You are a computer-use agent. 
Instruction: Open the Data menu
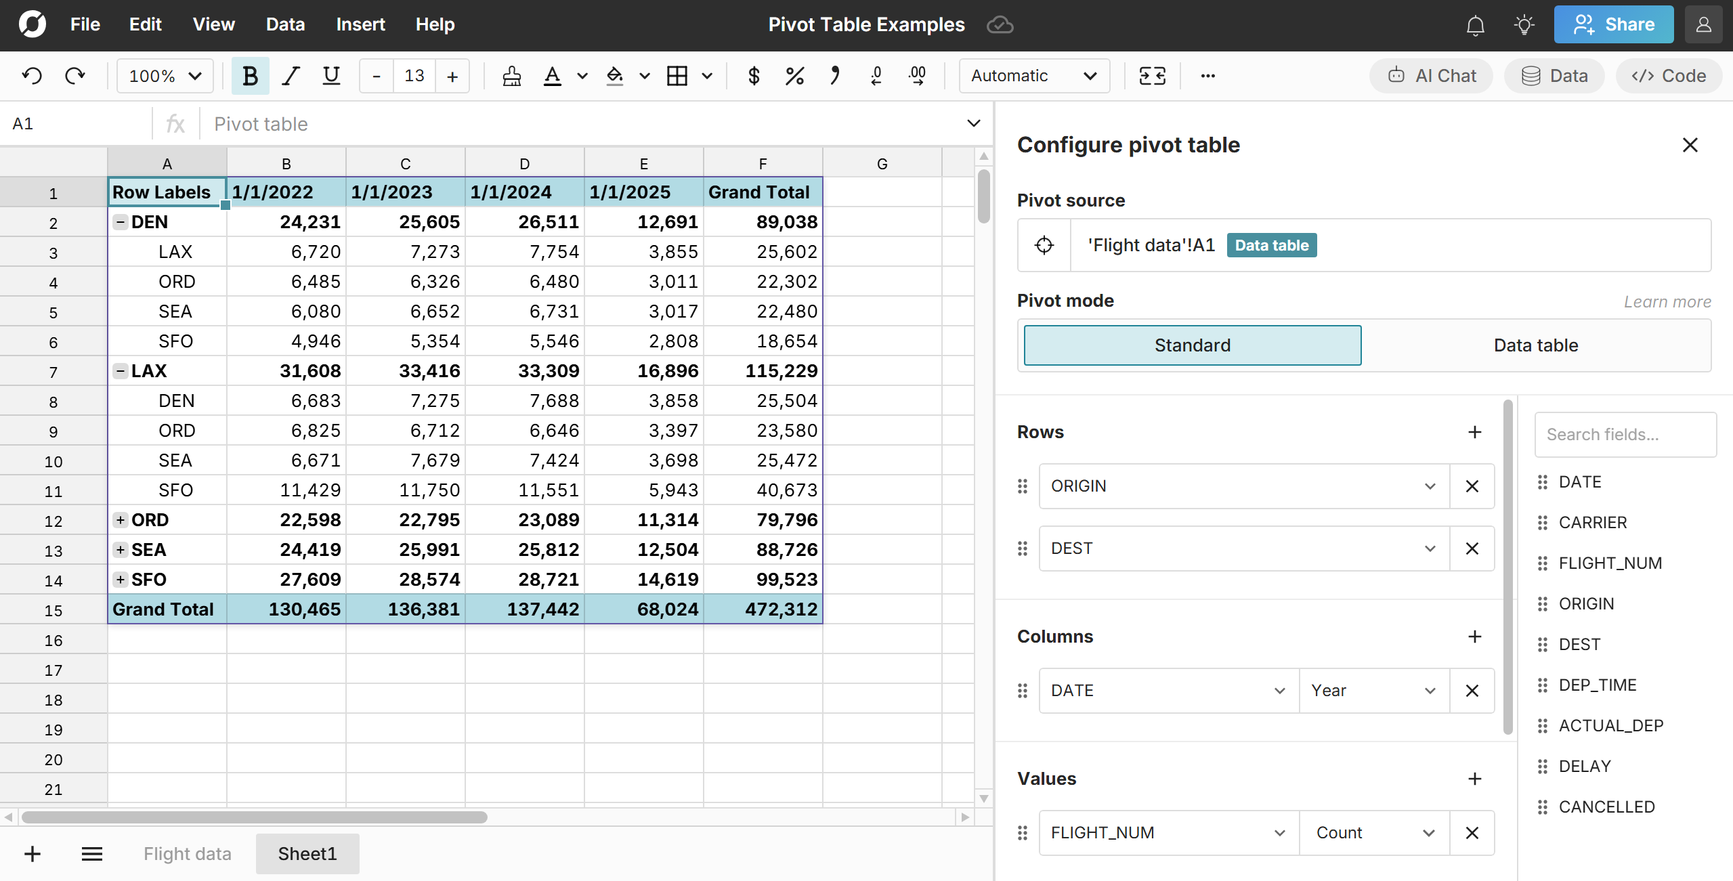(284, 24)
